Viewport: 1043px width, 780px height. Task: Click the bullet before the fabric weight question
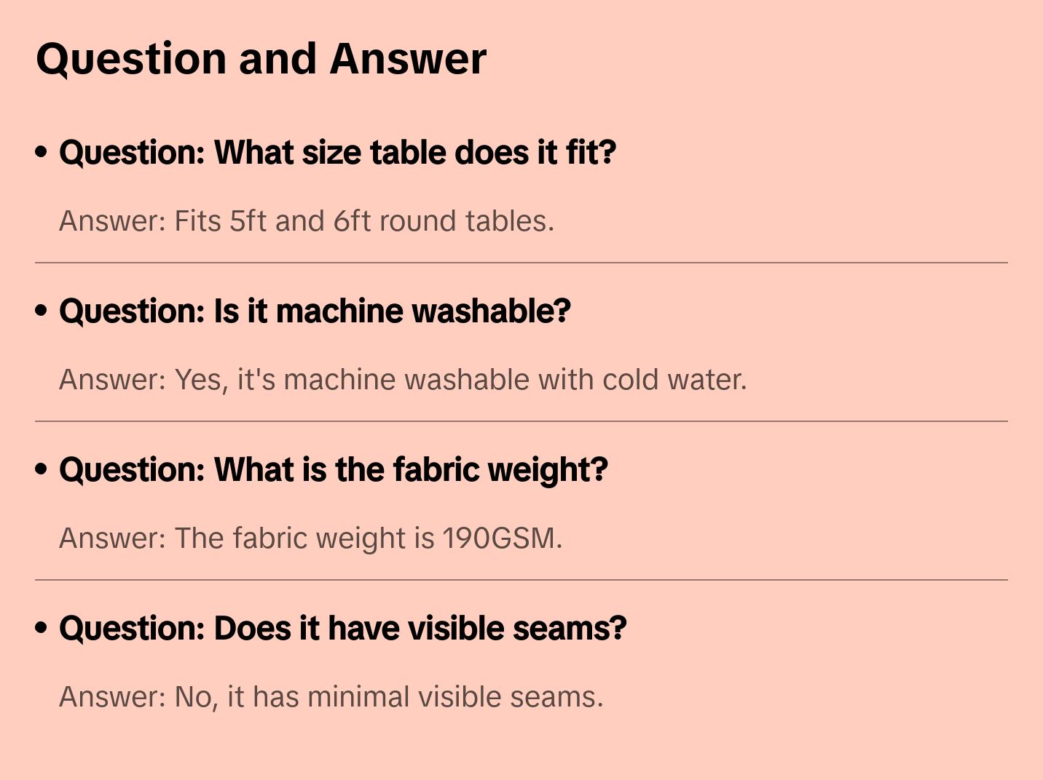(42, 469)
